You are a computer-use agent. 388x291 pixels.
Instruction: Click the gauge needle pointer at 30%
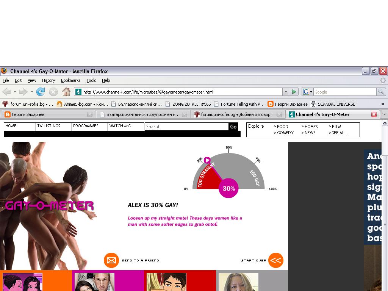[207, 160]
